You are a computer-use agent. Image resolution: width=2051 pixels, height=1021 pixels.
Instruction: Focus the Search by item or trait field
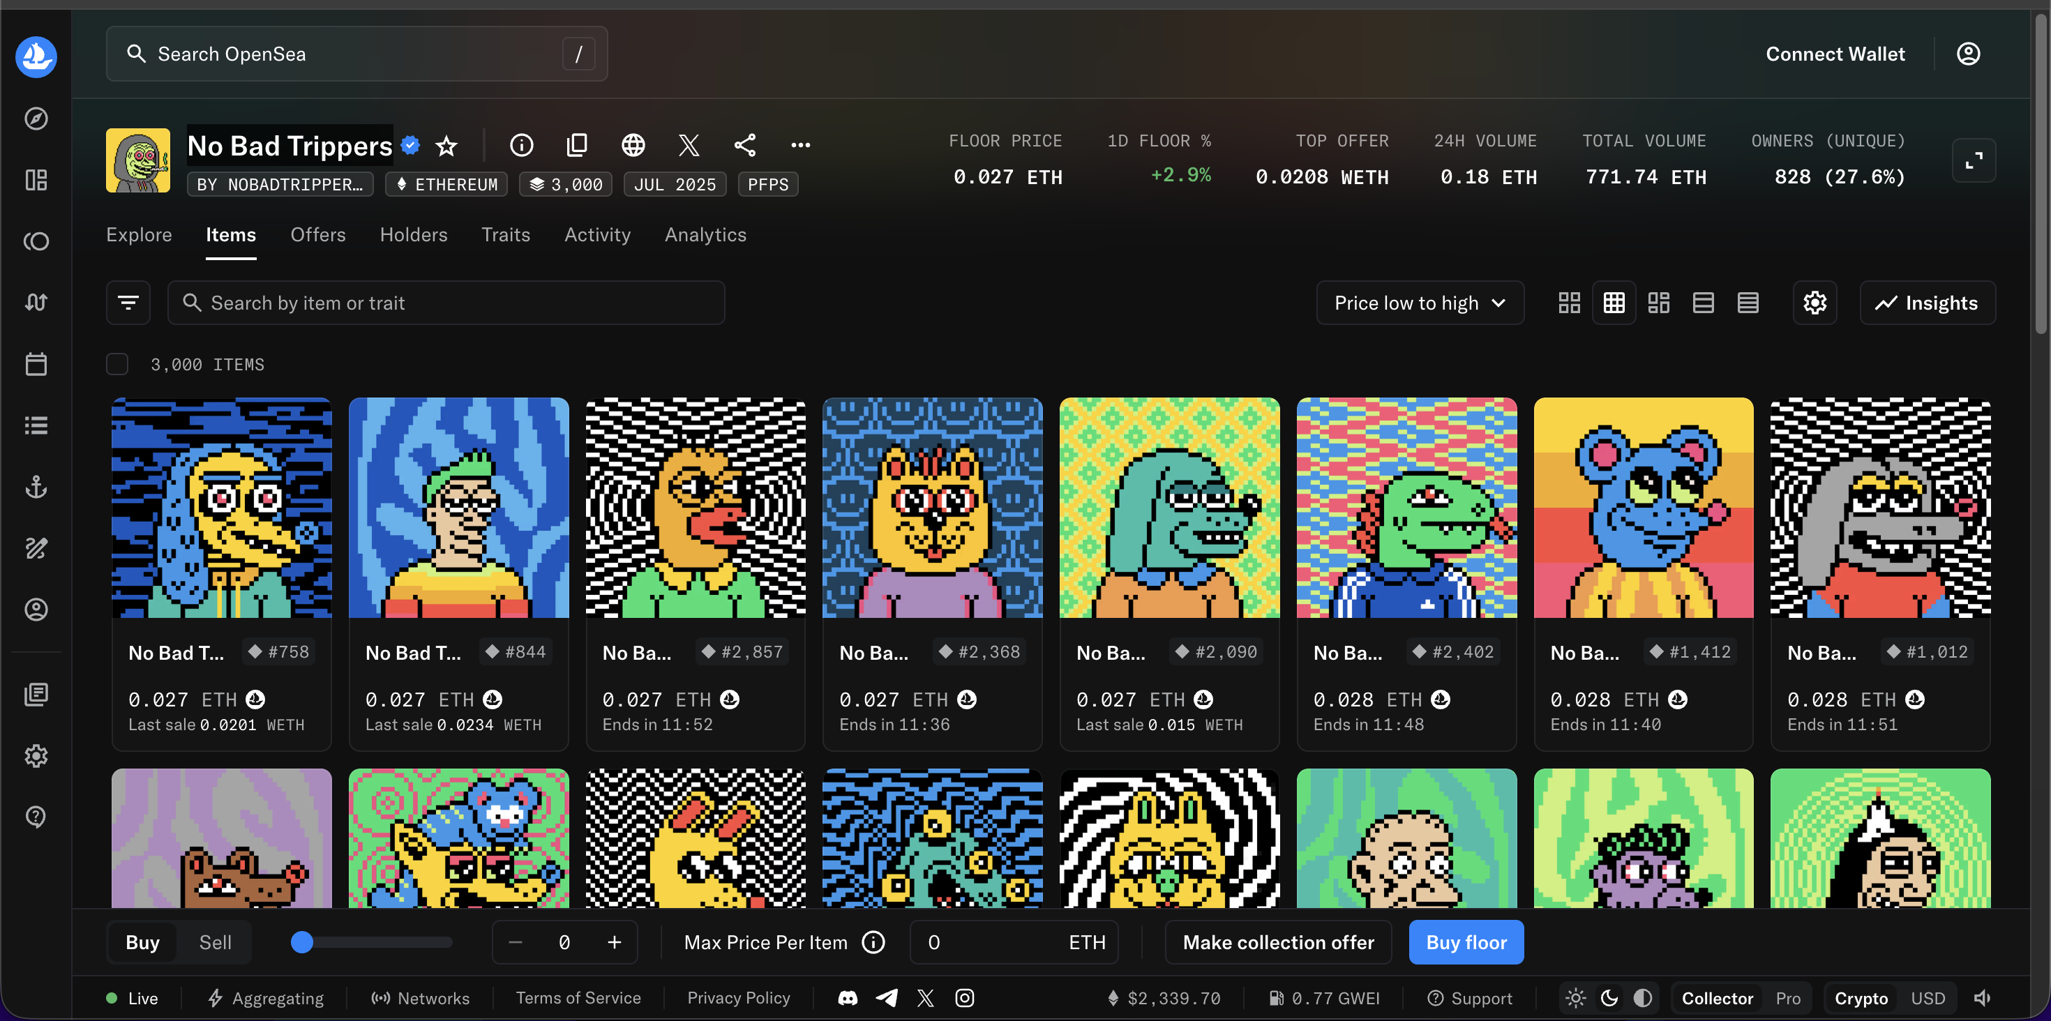pyautogui.click(x=446, y=303)
